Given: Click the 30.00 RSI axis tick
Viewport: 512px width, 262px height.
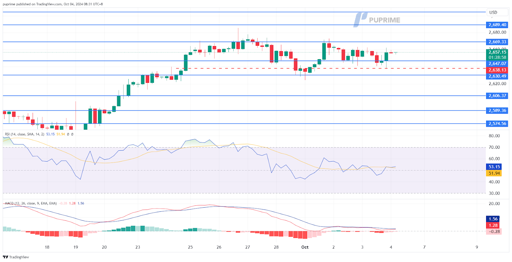Looking at the screenshot, I should [x=494, y=193].
